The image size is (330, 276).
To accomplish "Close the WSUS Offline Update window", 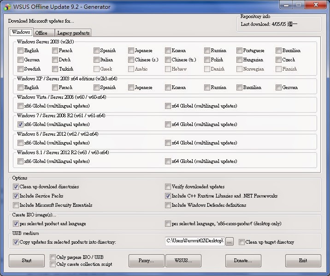I will coord(316,5).
